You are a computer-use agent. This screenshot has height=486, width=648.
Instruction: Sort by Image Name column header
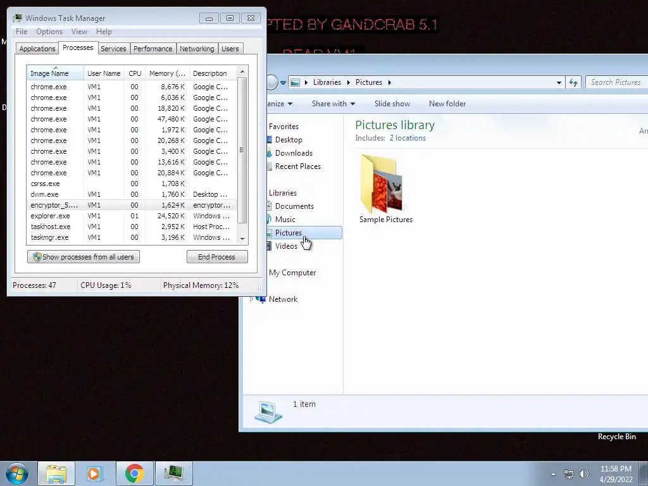click(x=56, y=73)
